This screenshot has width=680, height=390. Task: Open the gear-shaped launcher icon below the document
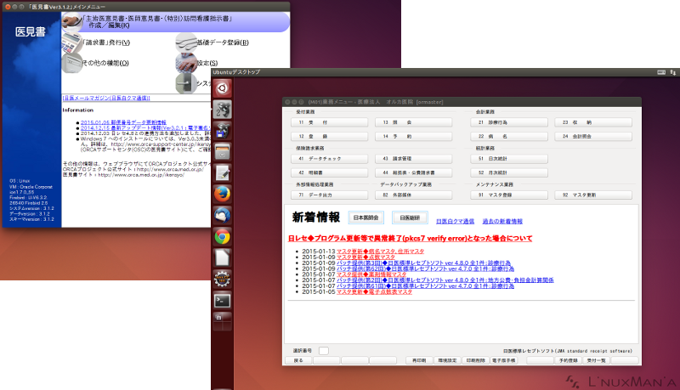tap(222, 279)
